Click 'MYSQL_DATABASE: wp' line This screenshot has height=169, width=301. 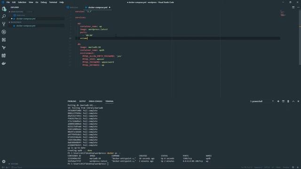(93, 65)
